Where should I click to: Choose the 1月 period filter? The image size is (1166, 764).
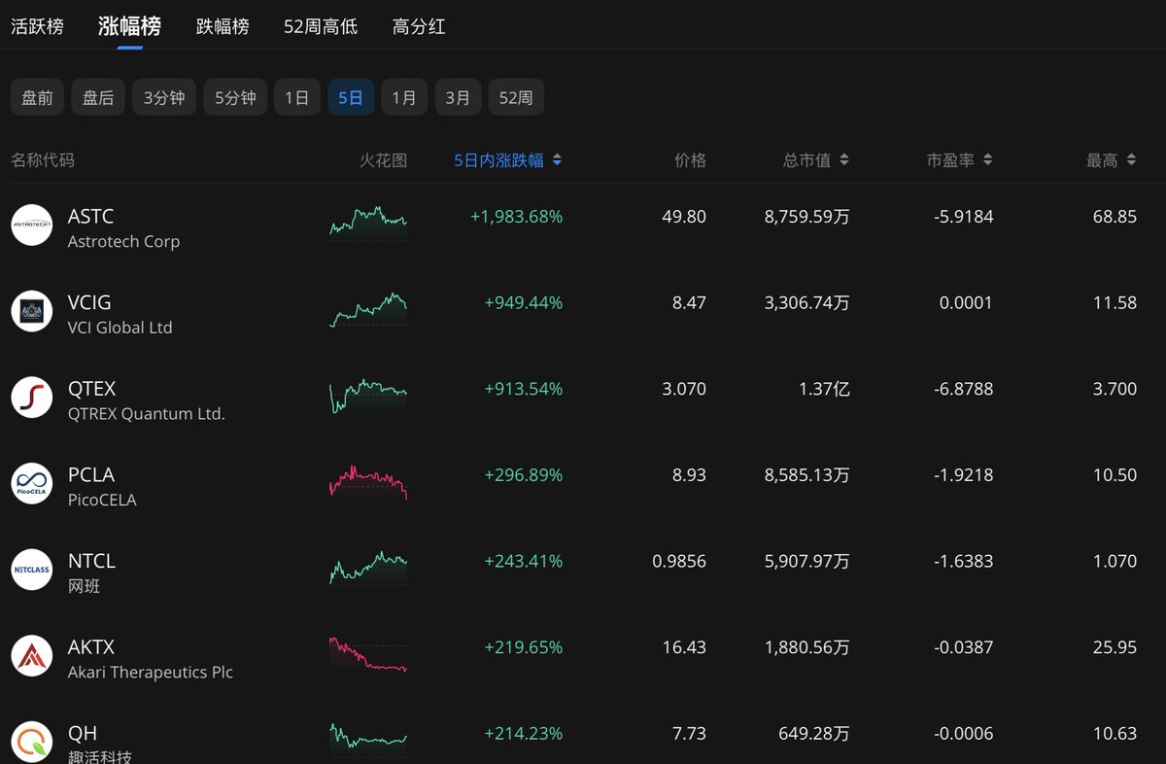coord(404,97)
